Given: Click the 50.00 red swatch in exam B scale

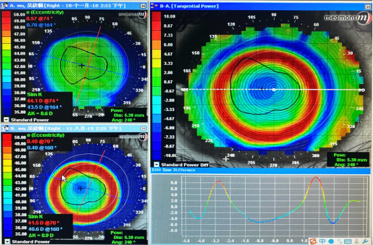Looking at the screenshot, I should pyautogui.click(x=7, y=137).
